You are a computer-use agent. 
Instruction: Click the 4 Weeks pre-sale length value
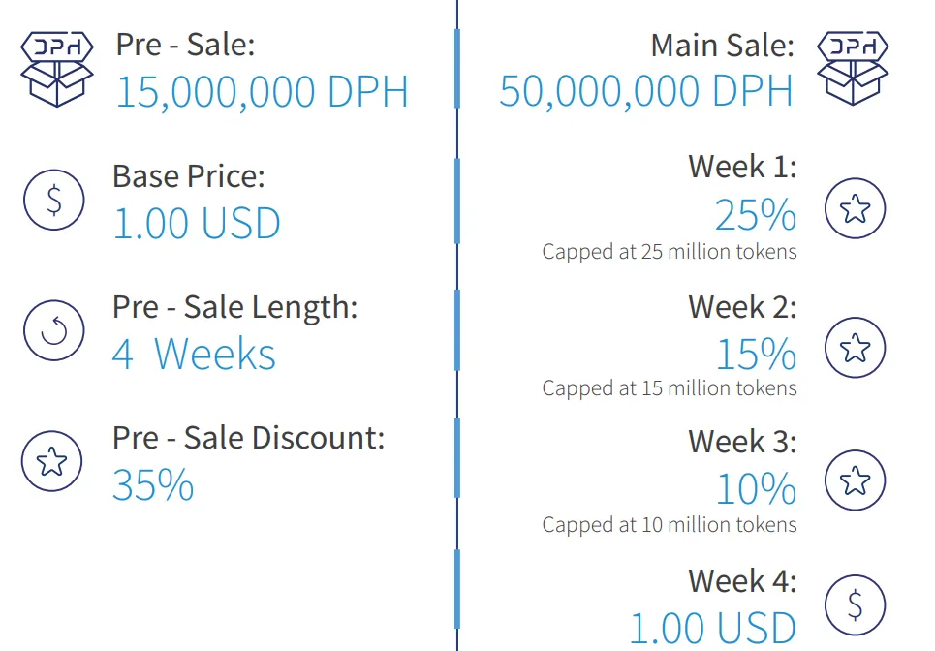click(x=194, y=355)
